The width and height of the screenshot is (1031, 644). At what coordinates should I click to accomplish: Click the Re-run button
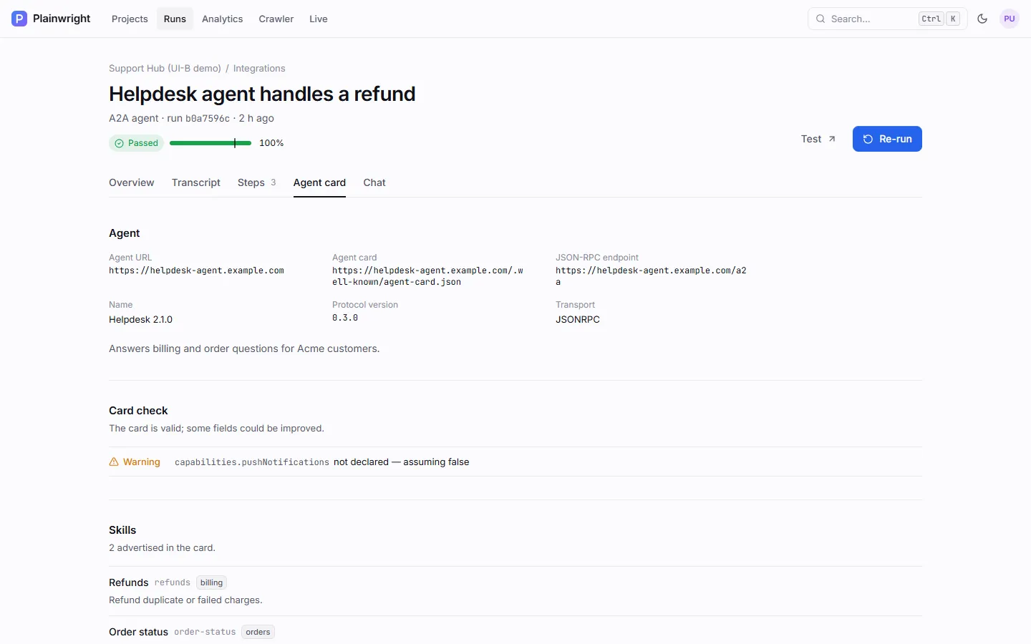[887, 139]
